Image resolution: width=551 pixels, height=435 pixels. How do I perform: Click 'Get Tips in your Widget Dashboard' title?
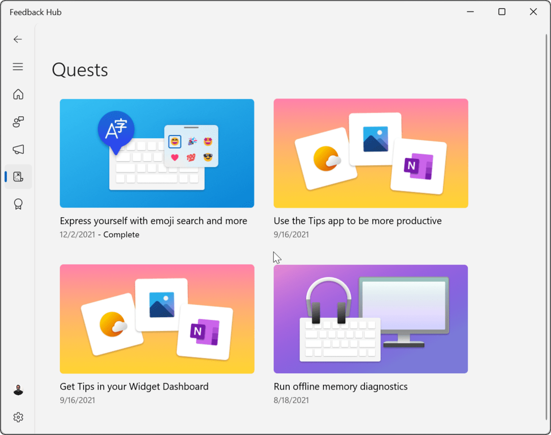coord(134,387)
